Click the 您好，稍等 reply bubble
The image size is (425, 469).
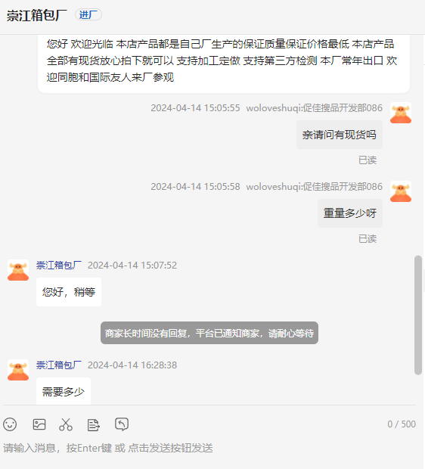pyautogui.click(x=69, y=292)
